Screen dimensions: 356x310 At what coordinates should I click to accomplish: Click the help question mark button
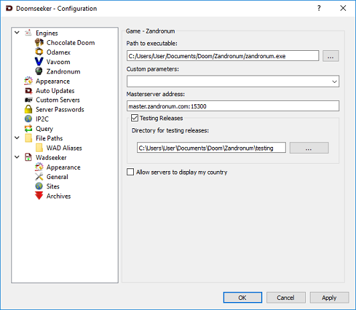tap(319, 9)
